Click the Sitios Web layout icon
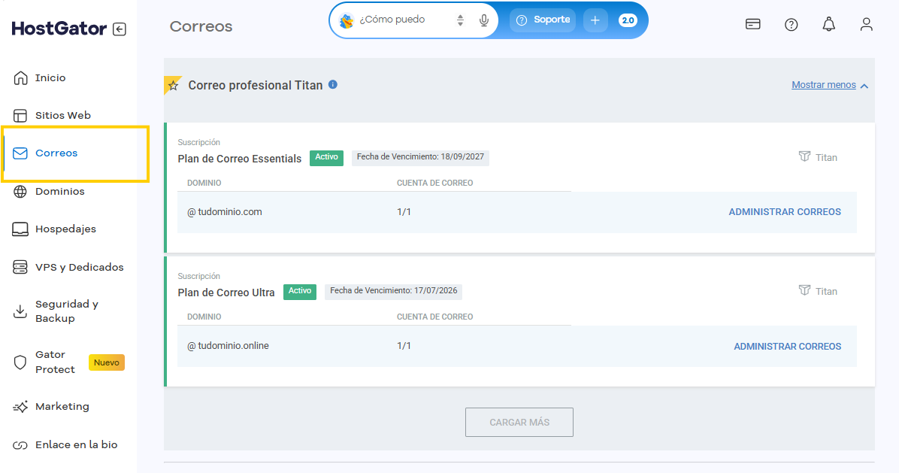 (20, 116)
